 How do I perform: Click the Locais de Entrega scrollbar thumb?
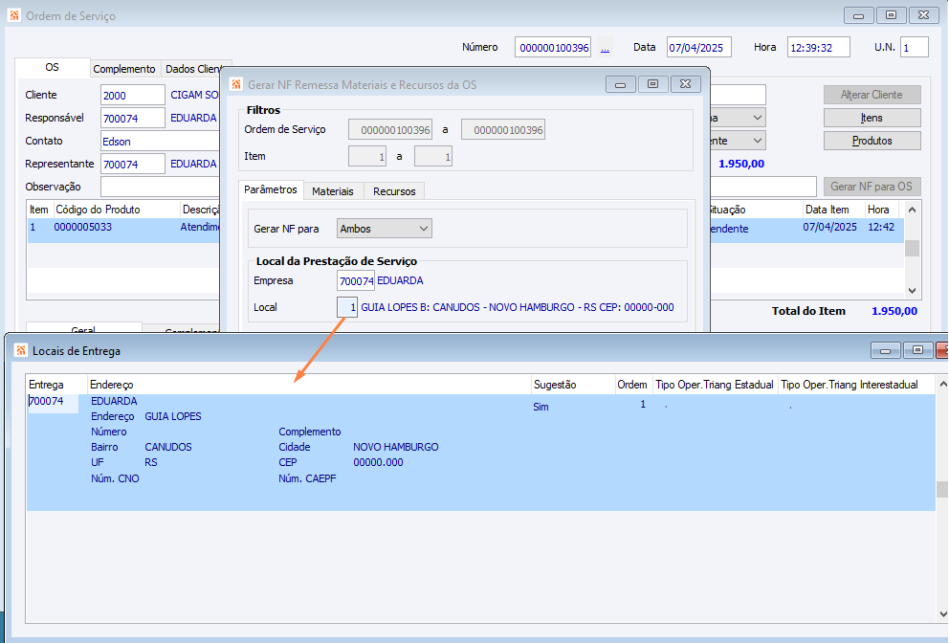[941, 489]
